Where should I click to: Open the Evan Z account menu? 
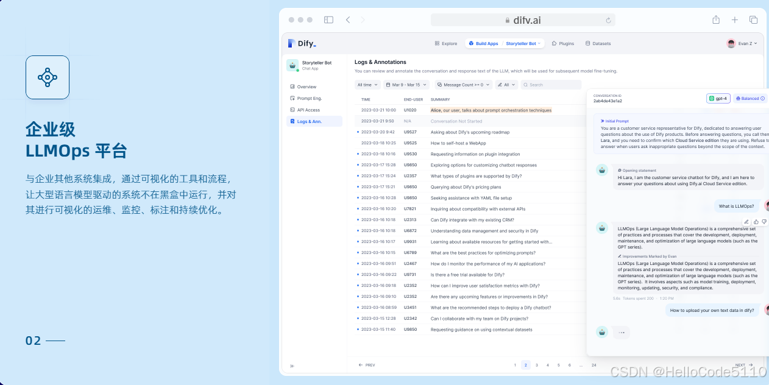[x=742, y=43]
